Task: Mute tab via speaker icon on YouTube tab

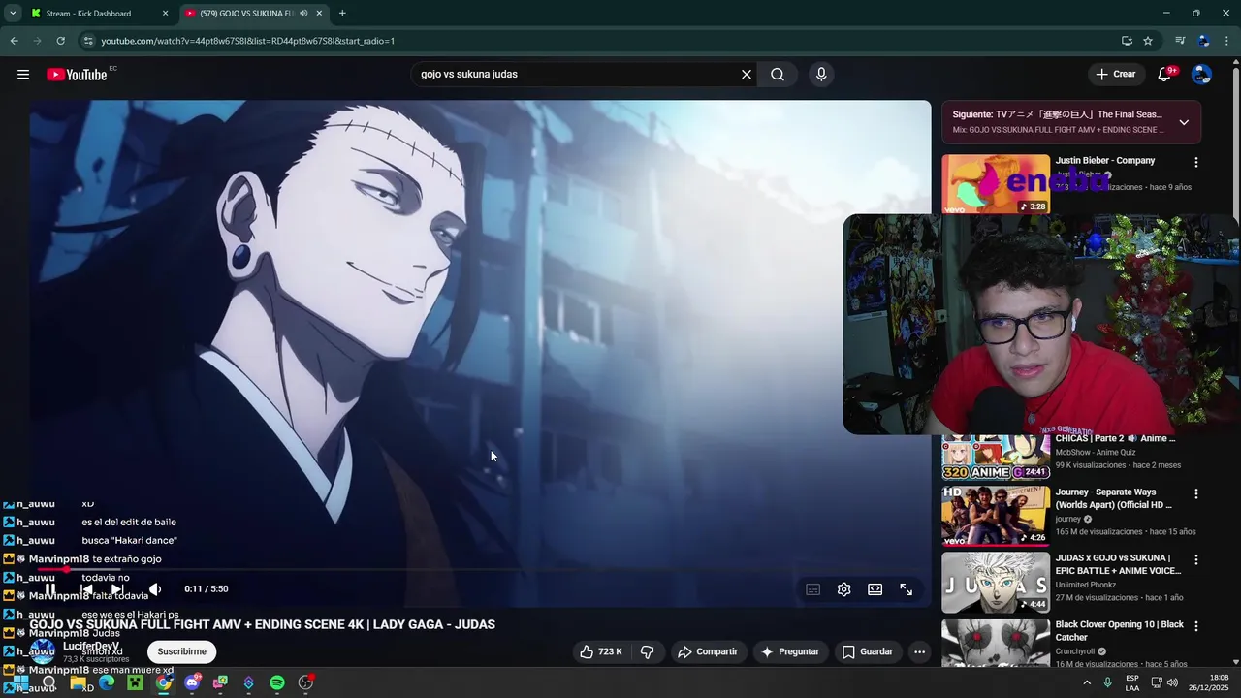Action: click(303, 14)
